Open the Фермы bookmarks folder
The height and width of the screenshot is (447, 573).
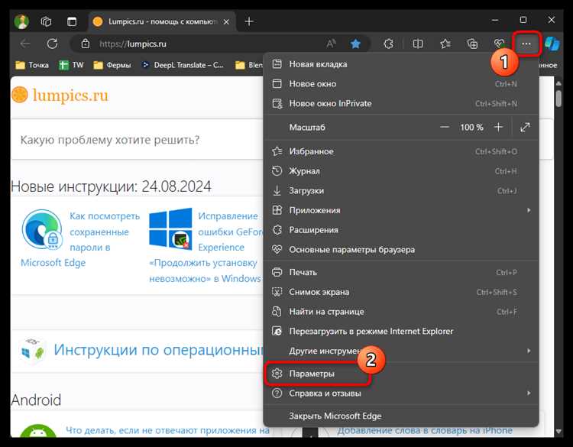pos(112,65)
